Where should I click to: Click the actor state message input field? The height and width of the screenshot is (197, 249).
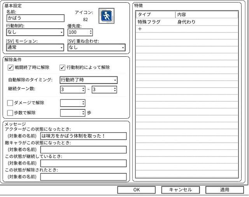pos(84,136)
